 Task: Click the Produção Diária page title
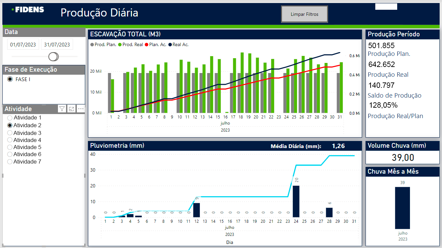(x=99, y=13)
